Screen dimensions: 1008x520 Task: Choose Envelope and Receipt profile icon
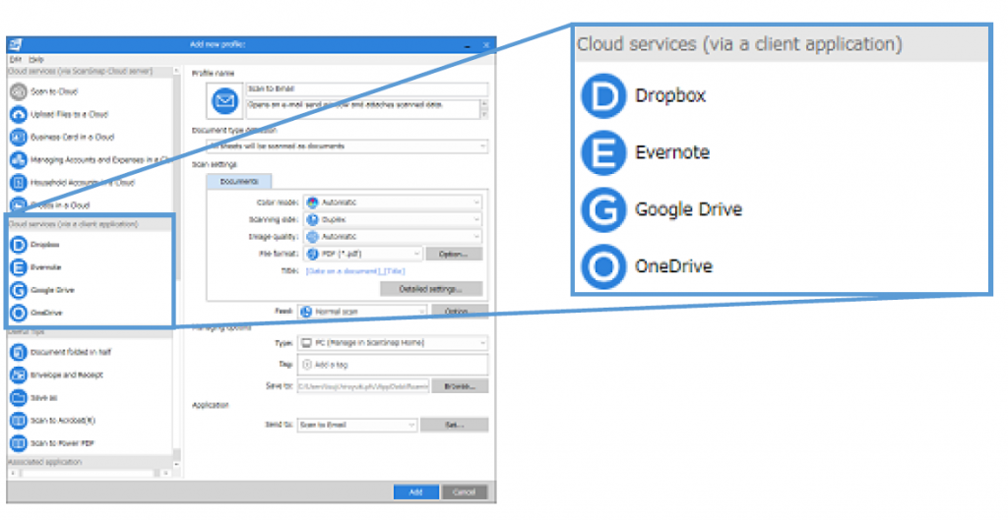click(x=18, y=375)
